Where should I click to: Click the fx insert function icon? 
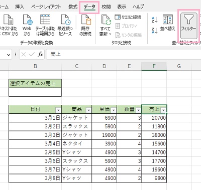point(40,54)
